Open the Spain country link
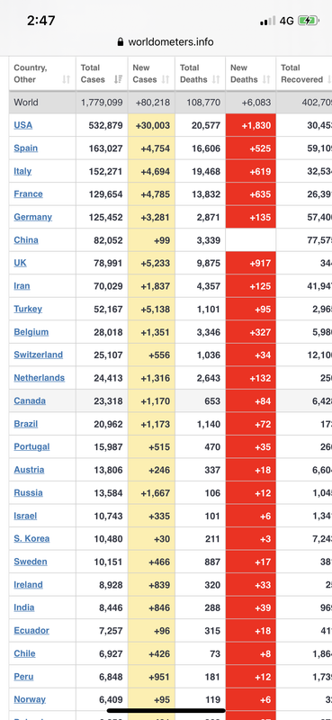Viewport: 332px width, 720px height. coord(26,148)
